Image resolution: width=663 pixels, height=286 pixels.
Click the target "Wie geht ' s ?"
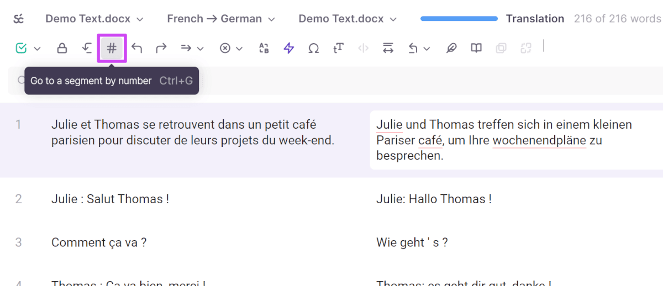pyautogui.click(x=412, y=242)
